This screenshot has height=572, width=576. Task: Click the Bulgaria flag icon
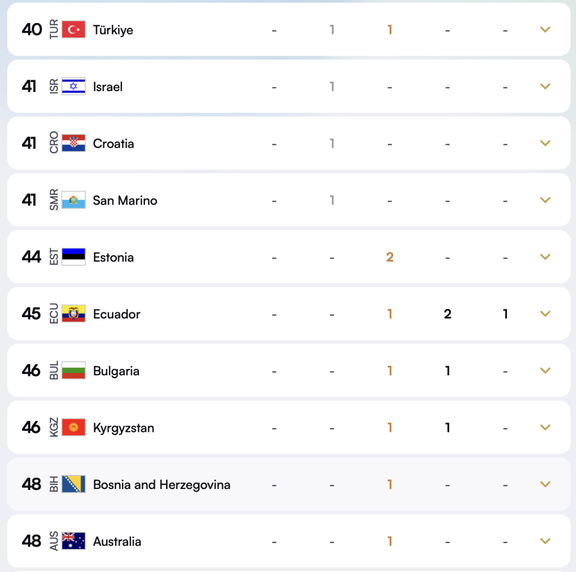point(73,370)
